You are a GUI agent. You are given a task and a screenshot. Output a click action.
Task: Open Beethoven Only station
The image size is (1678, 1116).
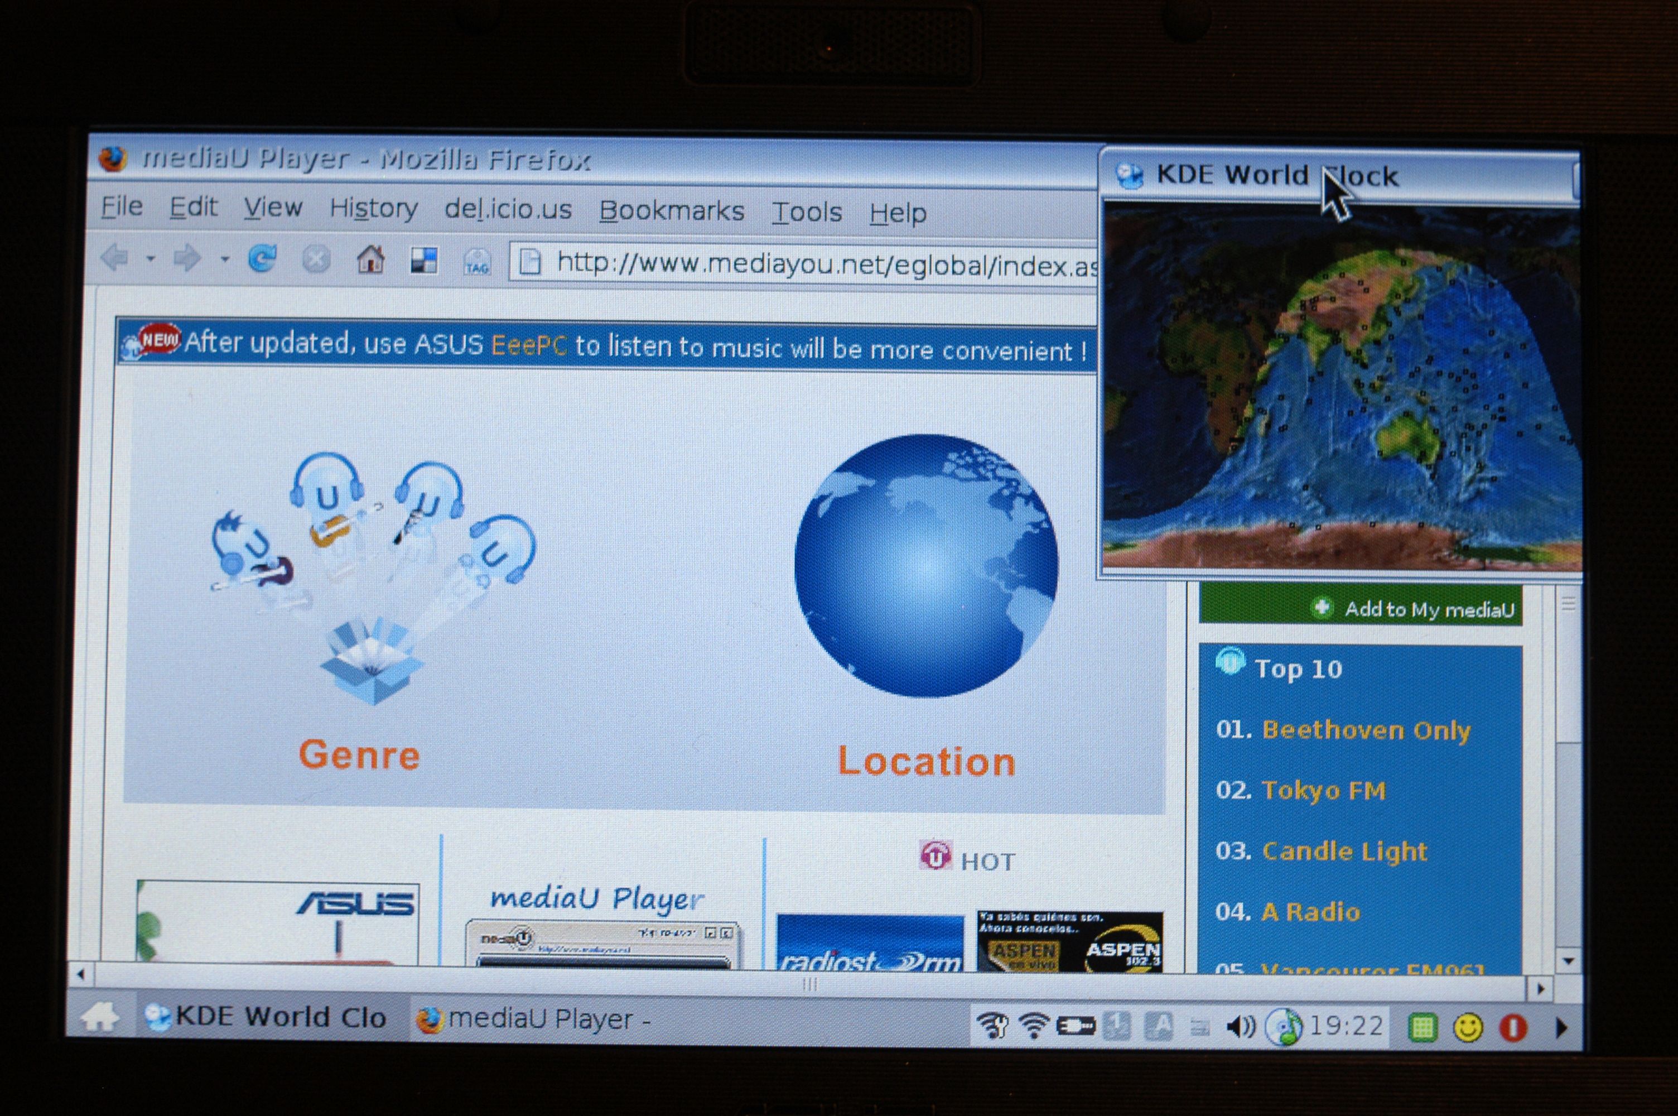pyautogui.click(x=1365, y=730)
